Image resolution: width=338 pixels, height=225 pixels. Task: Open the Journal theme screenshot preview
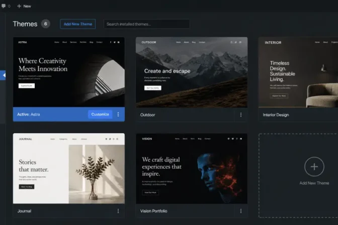pos(69,168)
